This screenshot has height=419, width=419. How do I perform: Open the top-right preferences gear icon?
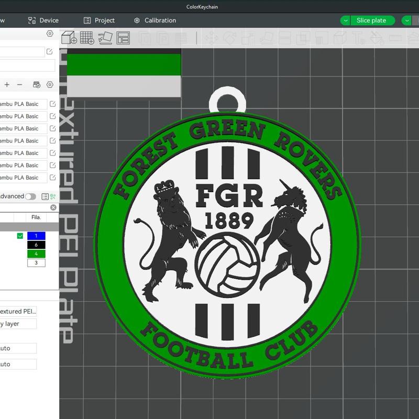click(x=49, y=34)
